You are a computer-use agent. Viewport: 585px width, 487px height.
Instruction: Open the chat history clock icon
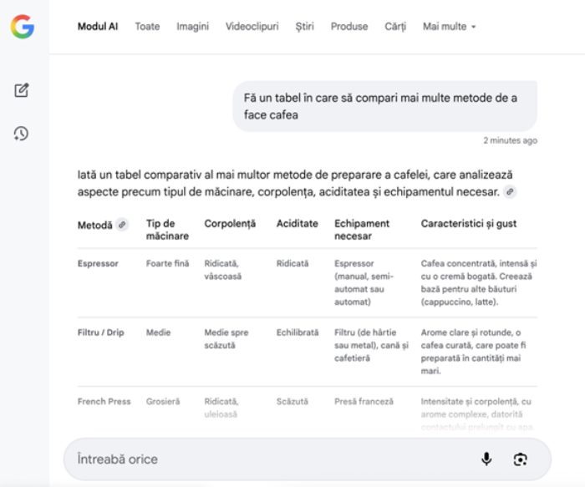click(x=22, y=133)
